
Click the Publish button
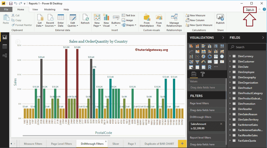pyautogui.click(x=220, y=19)
